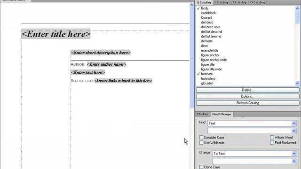Image resolution: width=301 pixels, height=169 pixels.
Task: Apply the def.desc.note format
Action: (211, 27)
